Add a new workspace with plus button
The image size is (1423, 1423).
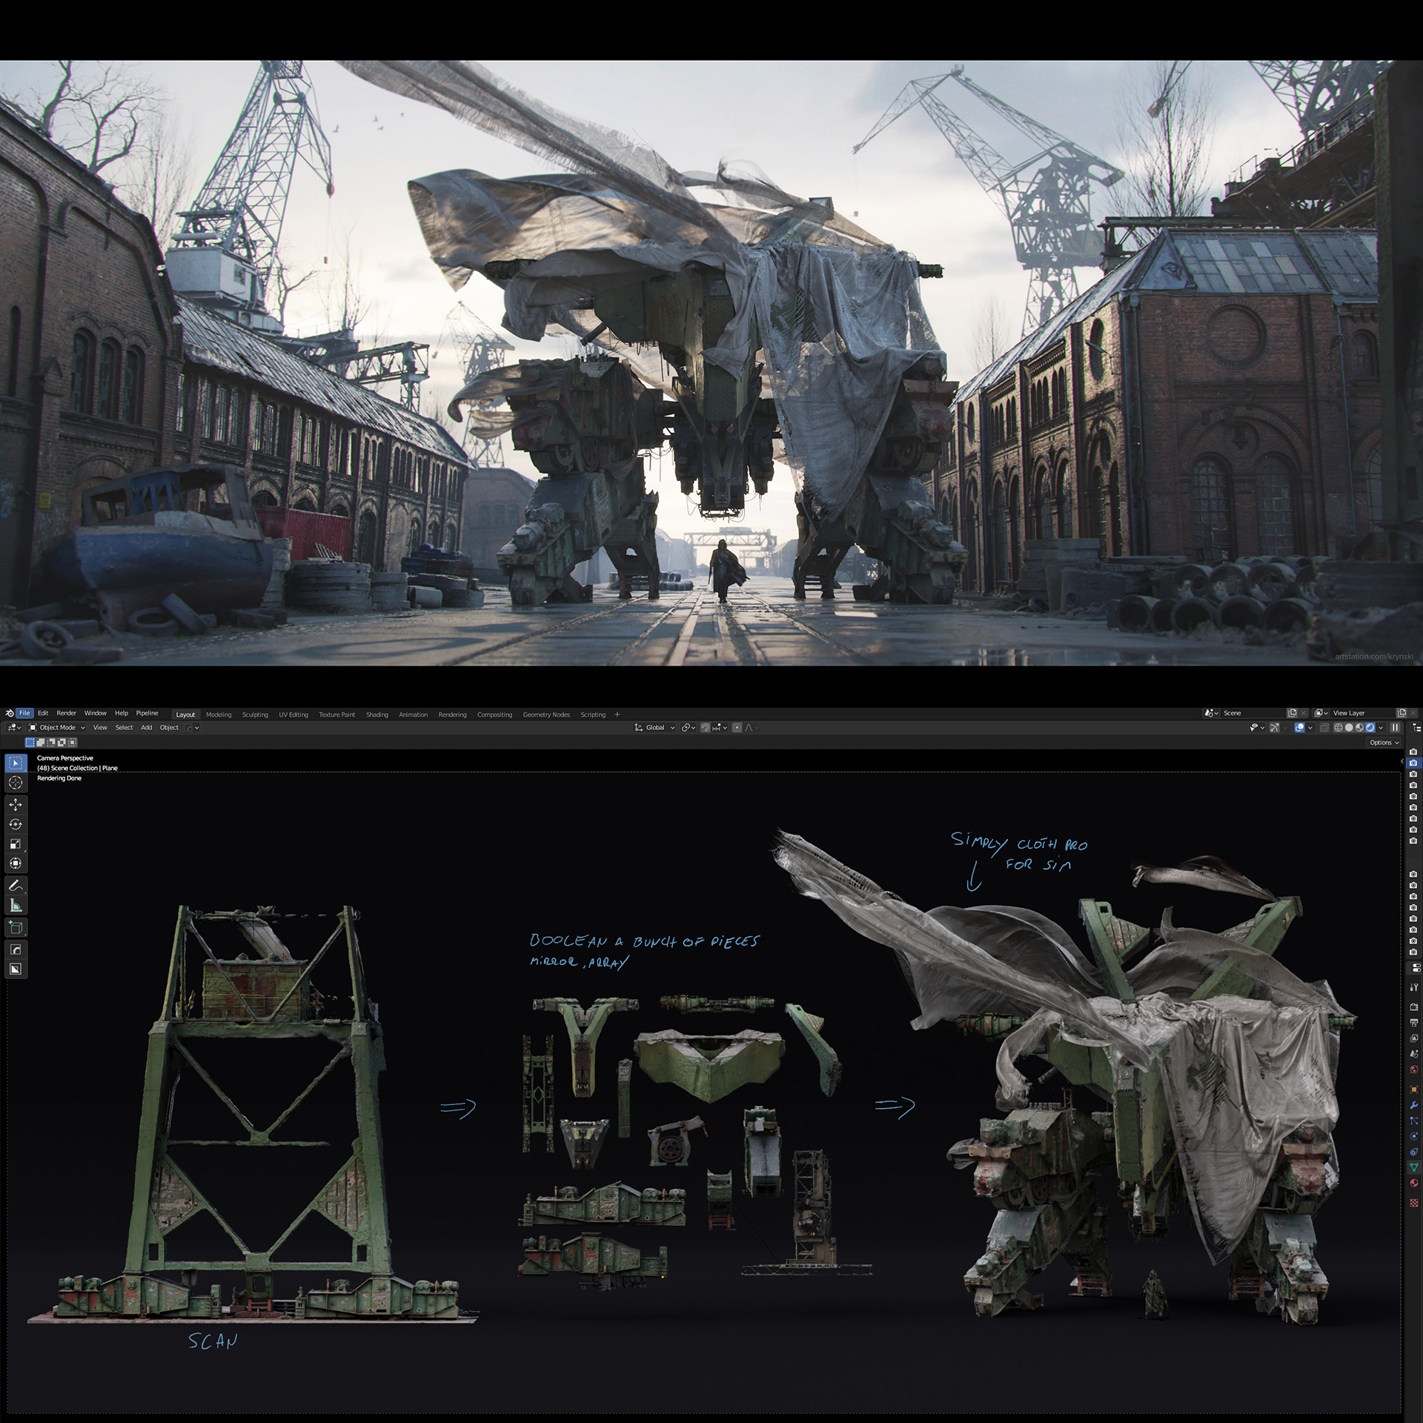click(x=617, y=714)
